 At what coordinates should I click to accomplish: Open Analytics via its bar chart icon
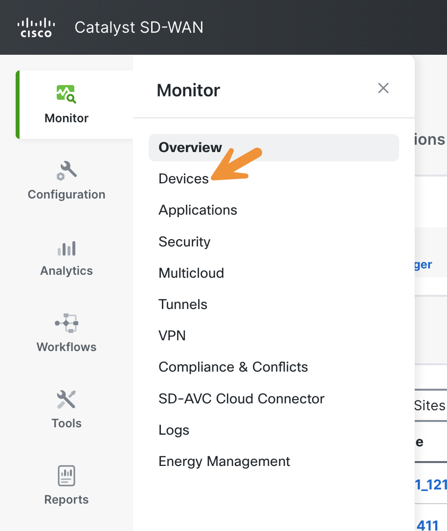pos(67,248)
